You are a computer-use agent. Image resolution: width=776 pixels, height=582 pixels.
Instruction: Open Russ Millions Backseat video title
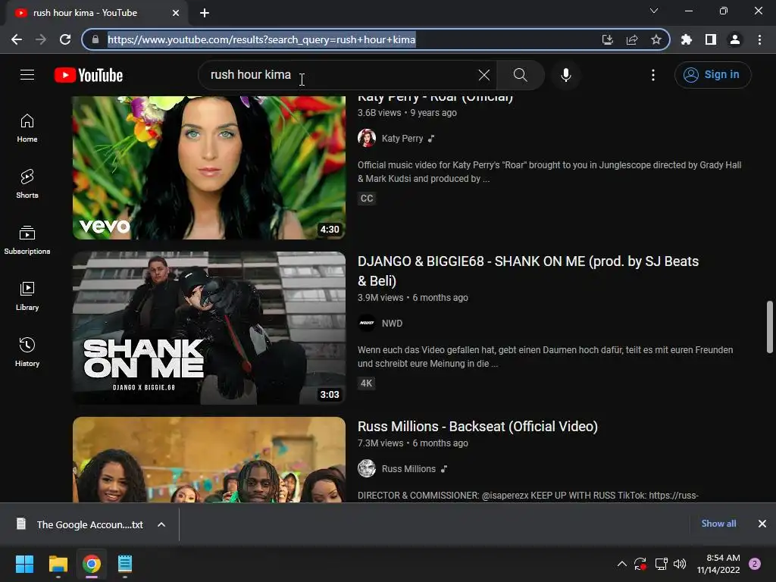(x=477, y=426)
